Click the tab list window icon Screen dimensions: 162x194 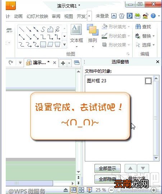tap(77, 63)
